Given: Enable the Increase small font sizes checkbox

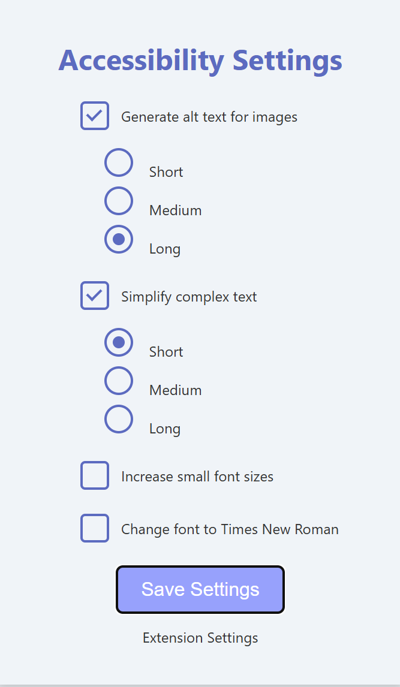Looking at the screenshot, I should 95,475.
